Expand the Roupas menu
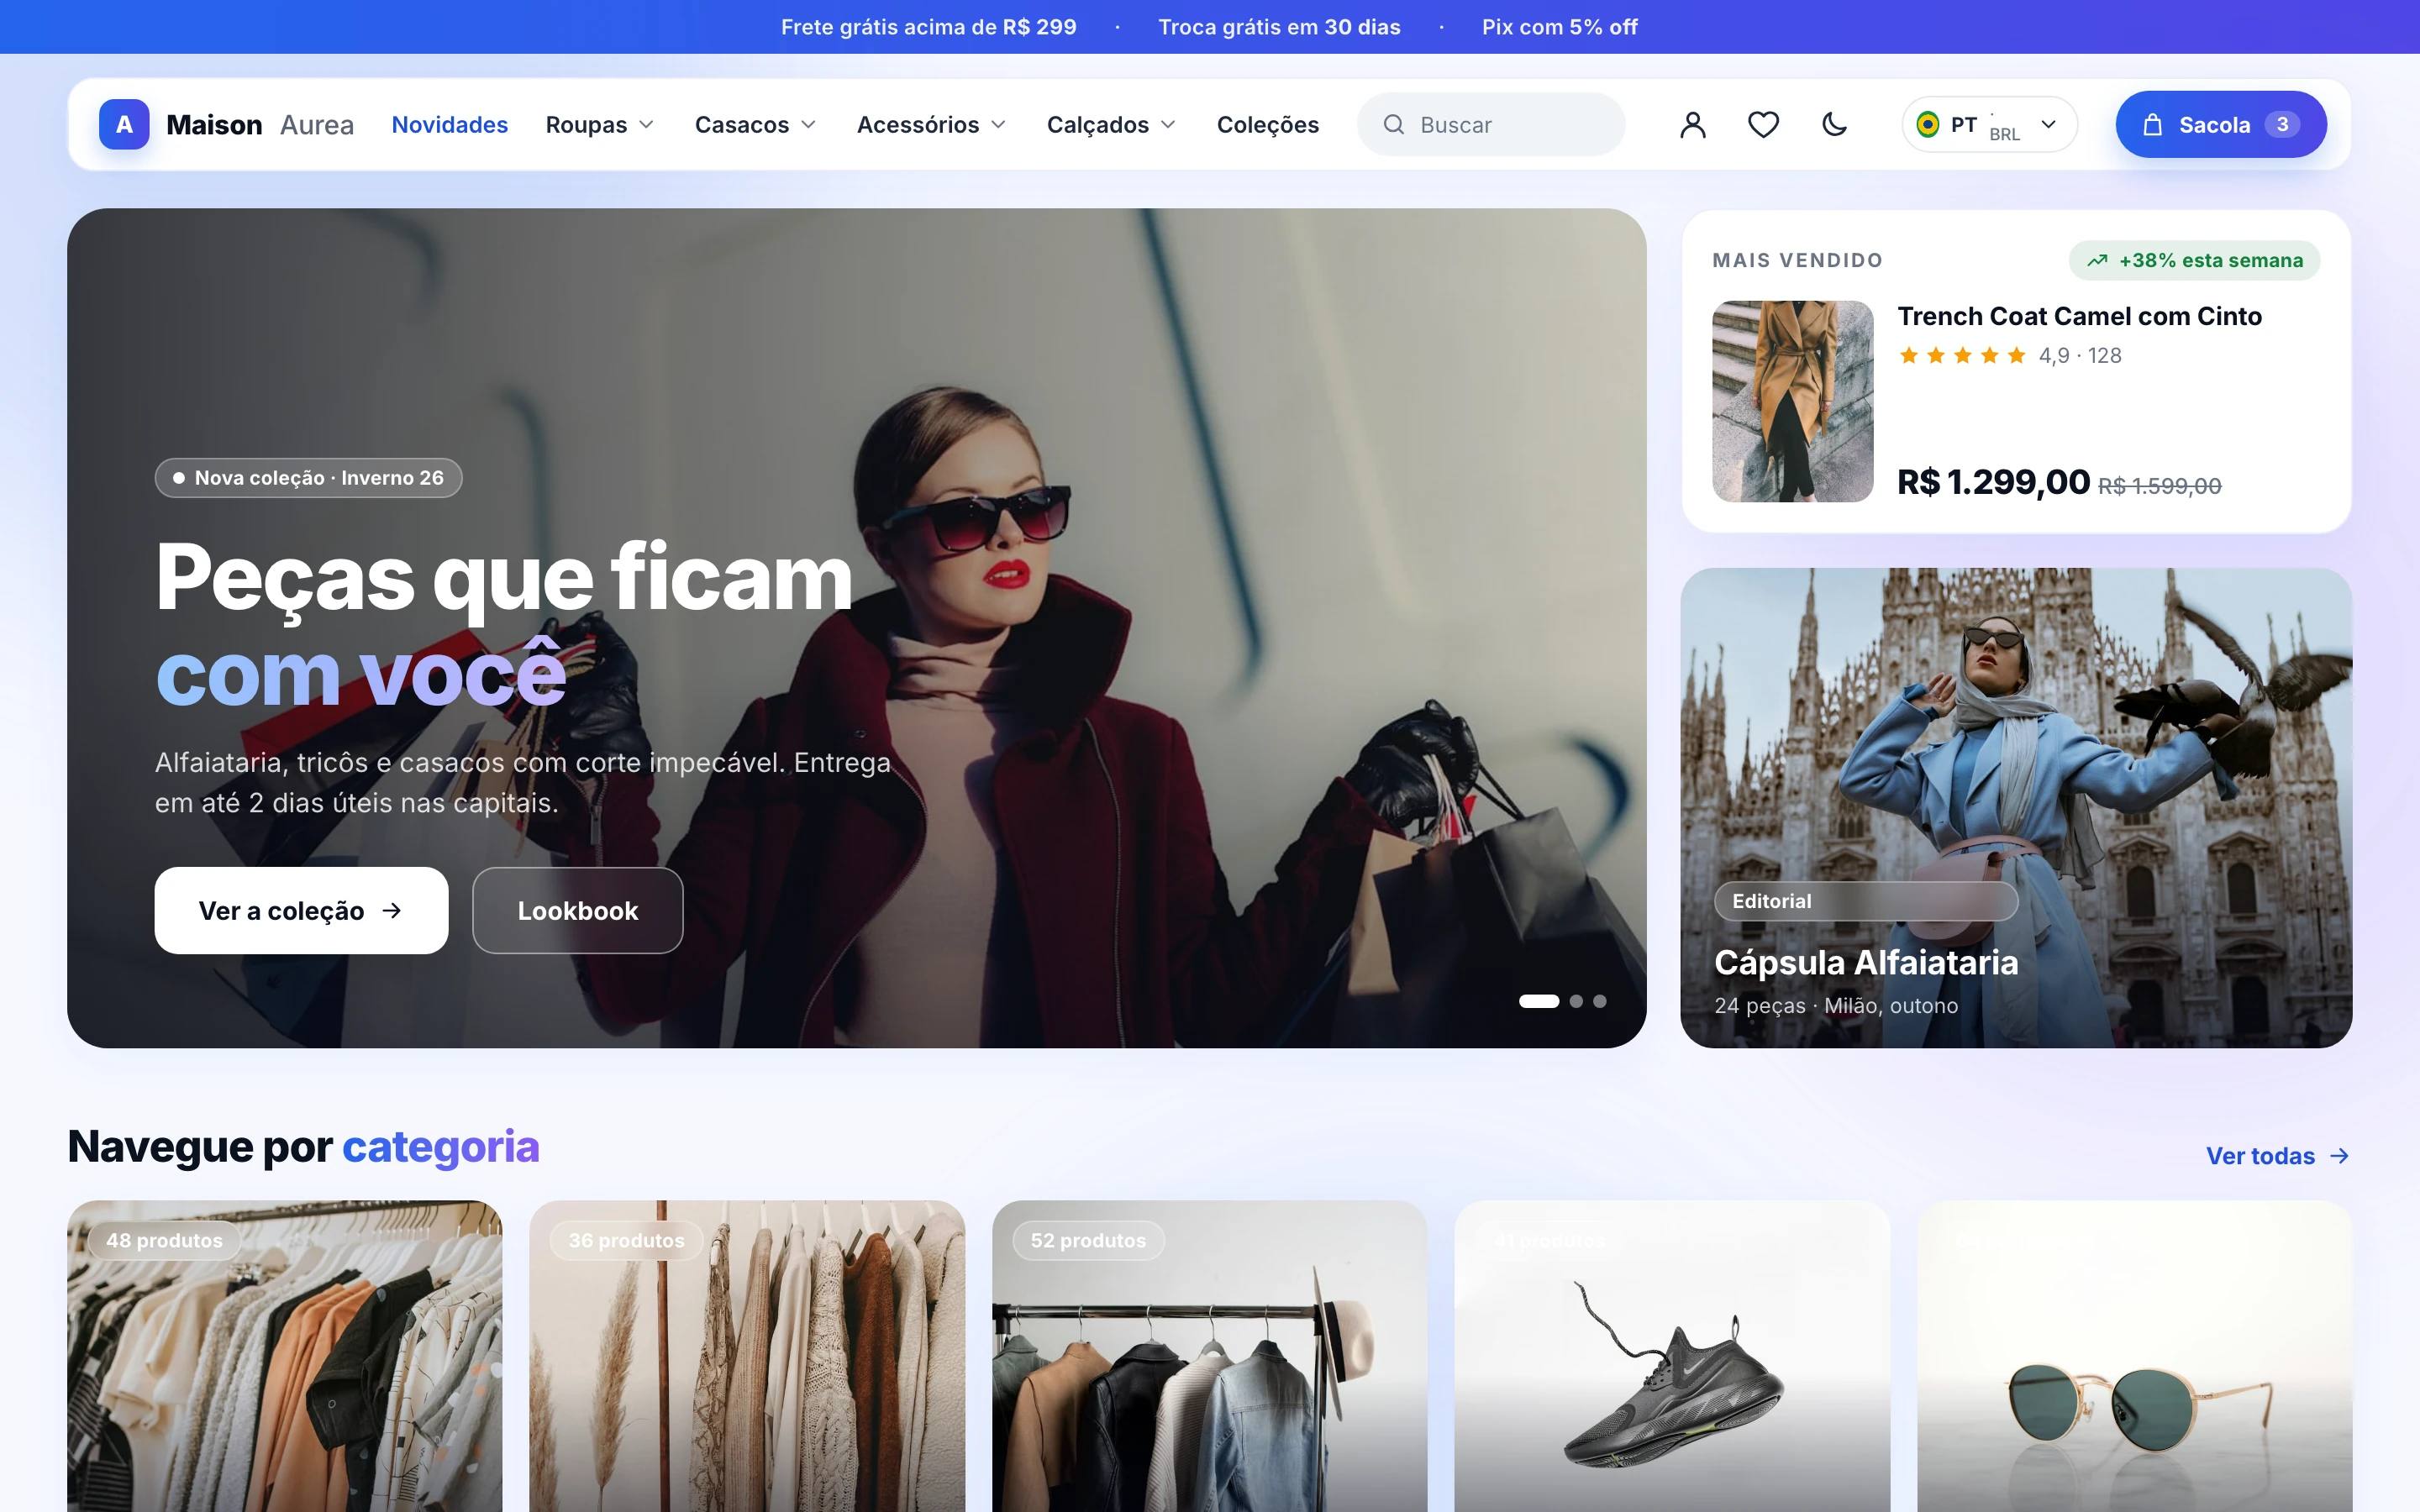2420x1512 pixels. 600,125
